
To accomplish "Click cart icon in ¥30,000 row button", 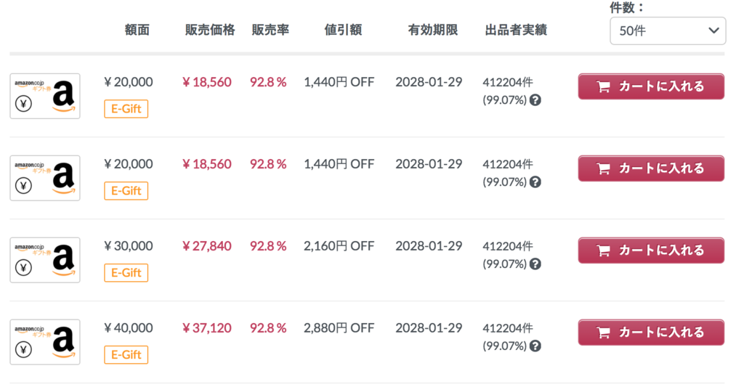I will 603,251.
